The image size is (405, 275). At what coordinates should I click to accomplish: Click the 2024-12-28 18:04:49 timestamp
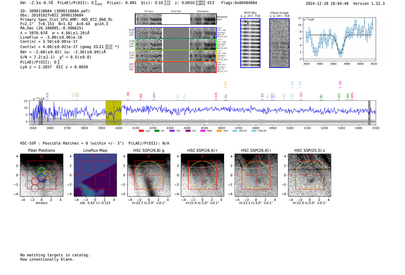pos(327,3)
